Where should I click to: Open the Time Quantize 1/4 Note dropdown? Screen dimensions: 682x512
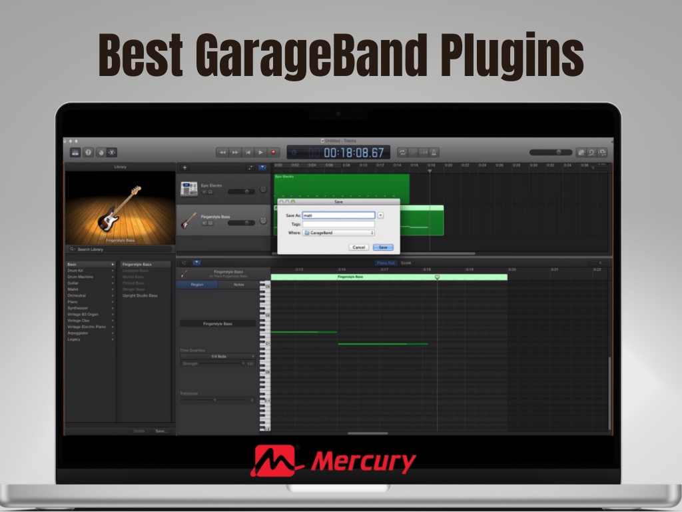click(218, 357)
